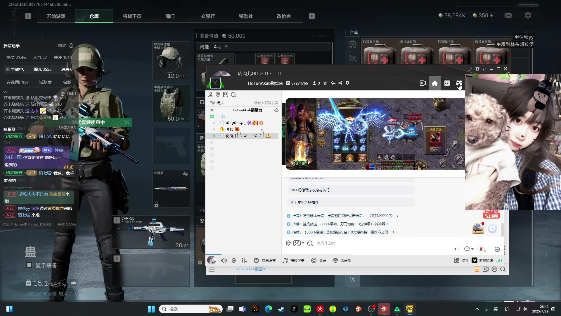Open the list view icon beside the home icon
Viewport: 561px width, 316px height.
[x=447, y=83]
